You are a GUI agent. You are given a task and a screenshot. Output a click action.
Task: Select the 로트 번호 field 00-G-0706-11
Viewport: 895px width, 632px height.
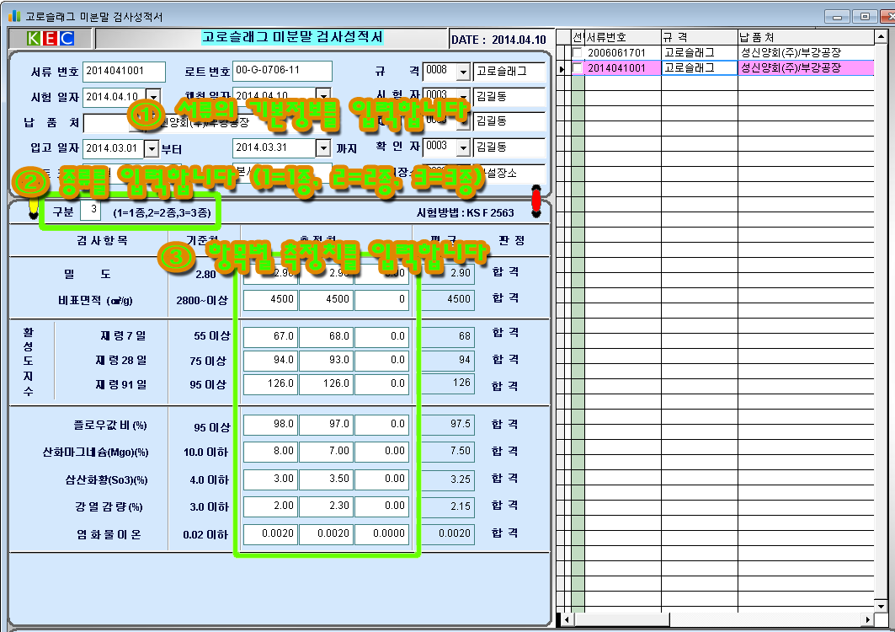coord(282,72)
